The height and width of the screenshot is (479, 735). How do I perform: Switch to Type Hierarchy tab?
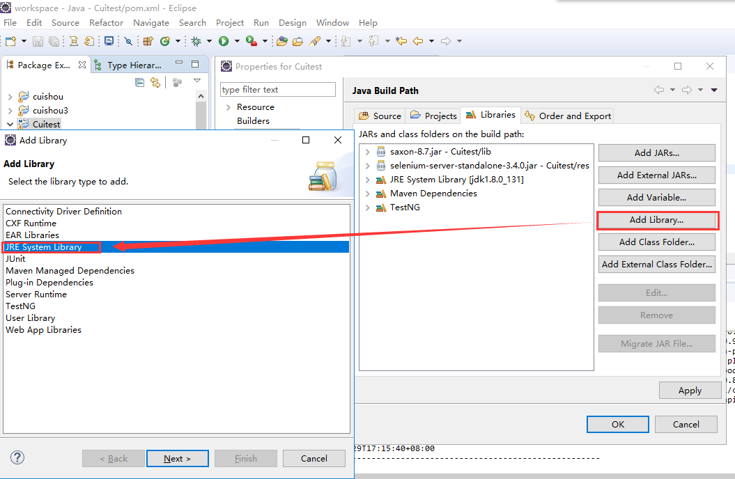pos(127,65)
